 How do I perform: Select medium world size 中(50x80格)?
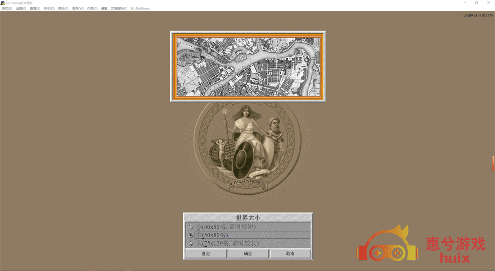pyautogui.click(x=248, y=235)
